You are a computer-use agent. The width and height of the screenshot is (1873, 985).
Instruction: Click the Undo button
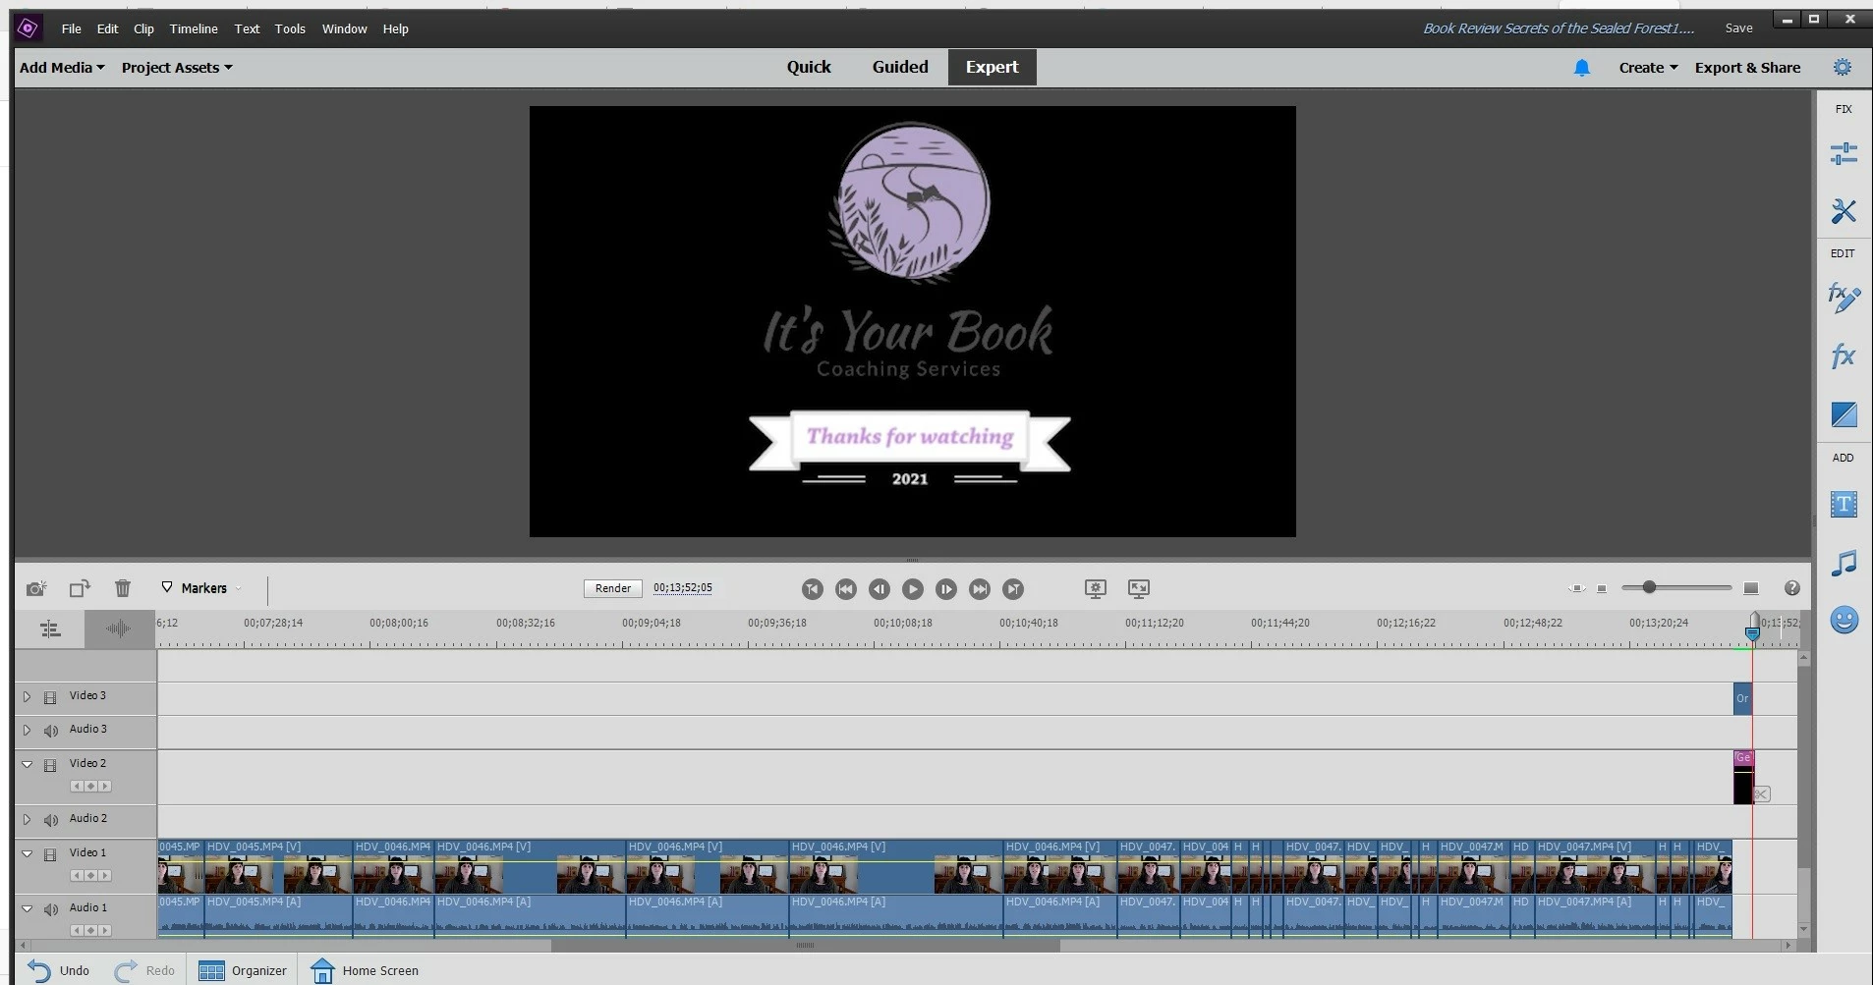click(59, 970)
